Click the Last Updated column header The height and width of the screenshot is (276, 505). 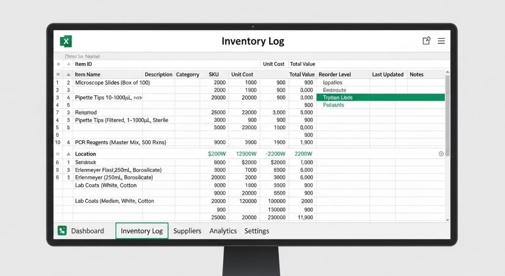click(x=388, y=75)
